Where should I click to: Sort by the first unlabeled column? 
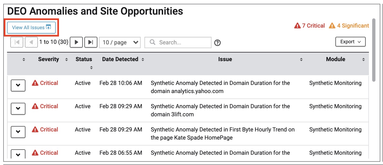[24, 60]
